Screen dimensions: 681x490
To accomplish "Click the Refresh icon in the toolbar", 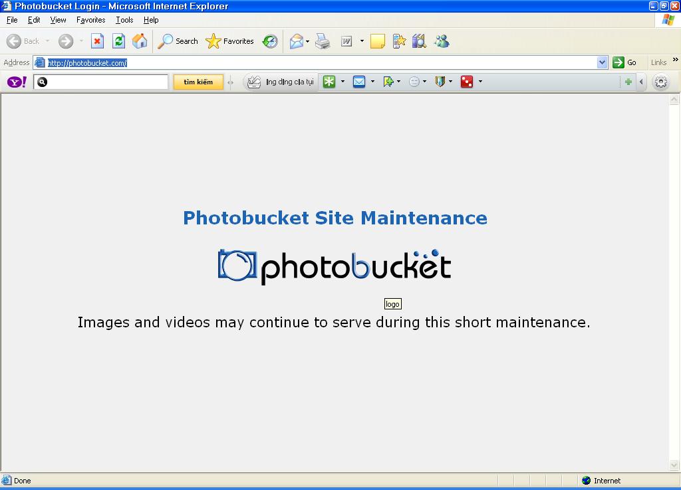I will tap(118, 41).
